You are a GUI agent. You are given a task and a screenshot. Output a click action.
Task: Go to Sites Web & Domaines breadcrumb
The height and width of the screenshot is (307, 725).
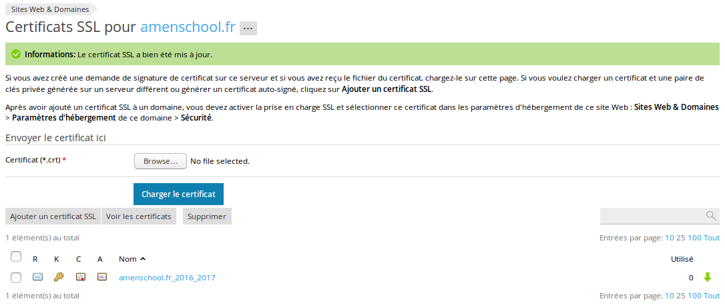click(x=50, y=9)
